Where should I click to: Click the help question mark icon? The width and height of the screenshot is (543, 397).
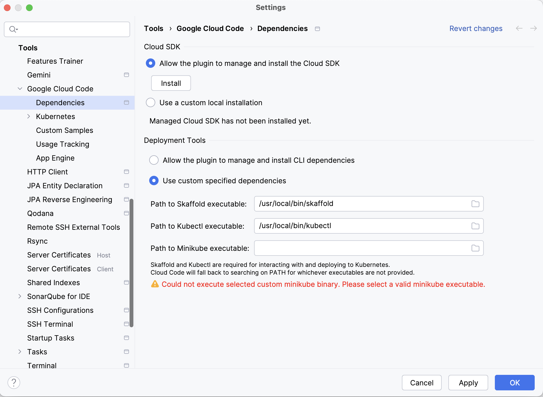click(14, 383)
